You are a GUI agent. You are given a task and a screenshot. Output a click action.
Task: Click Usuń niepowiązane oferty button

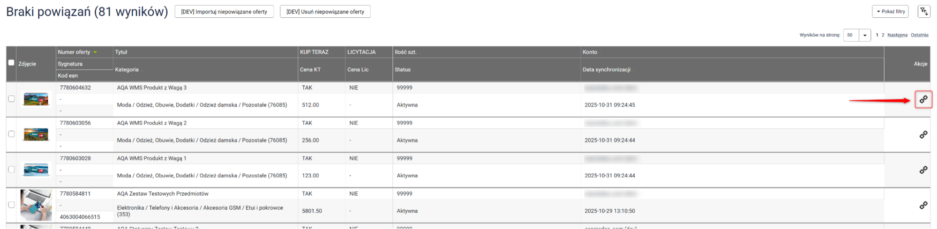coord(325,12)
